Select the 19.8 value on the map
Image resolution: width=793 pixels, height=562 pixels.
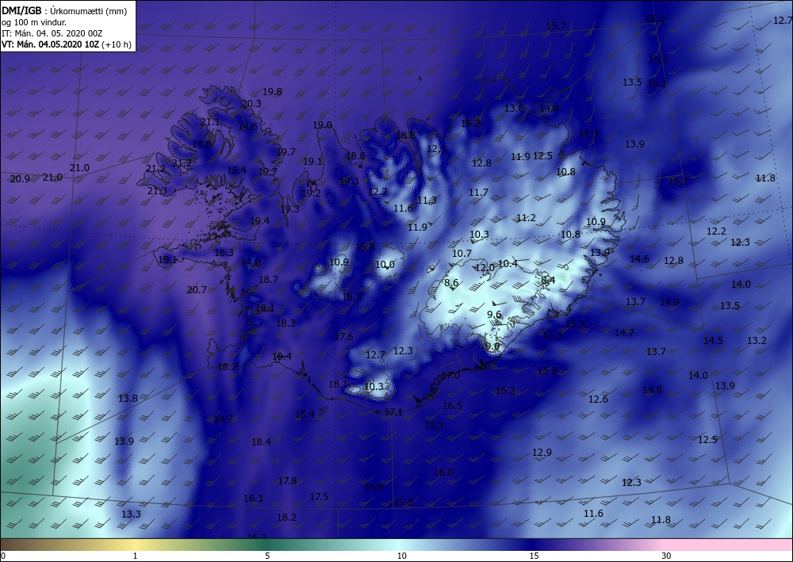click(x=272, y=92)
